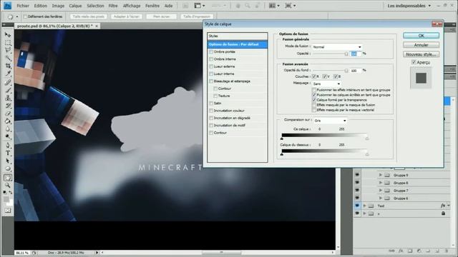Viewport: 458px width, 257px height.
Task: Enable the Ombre interne checkbox
Action: (211, 59)
